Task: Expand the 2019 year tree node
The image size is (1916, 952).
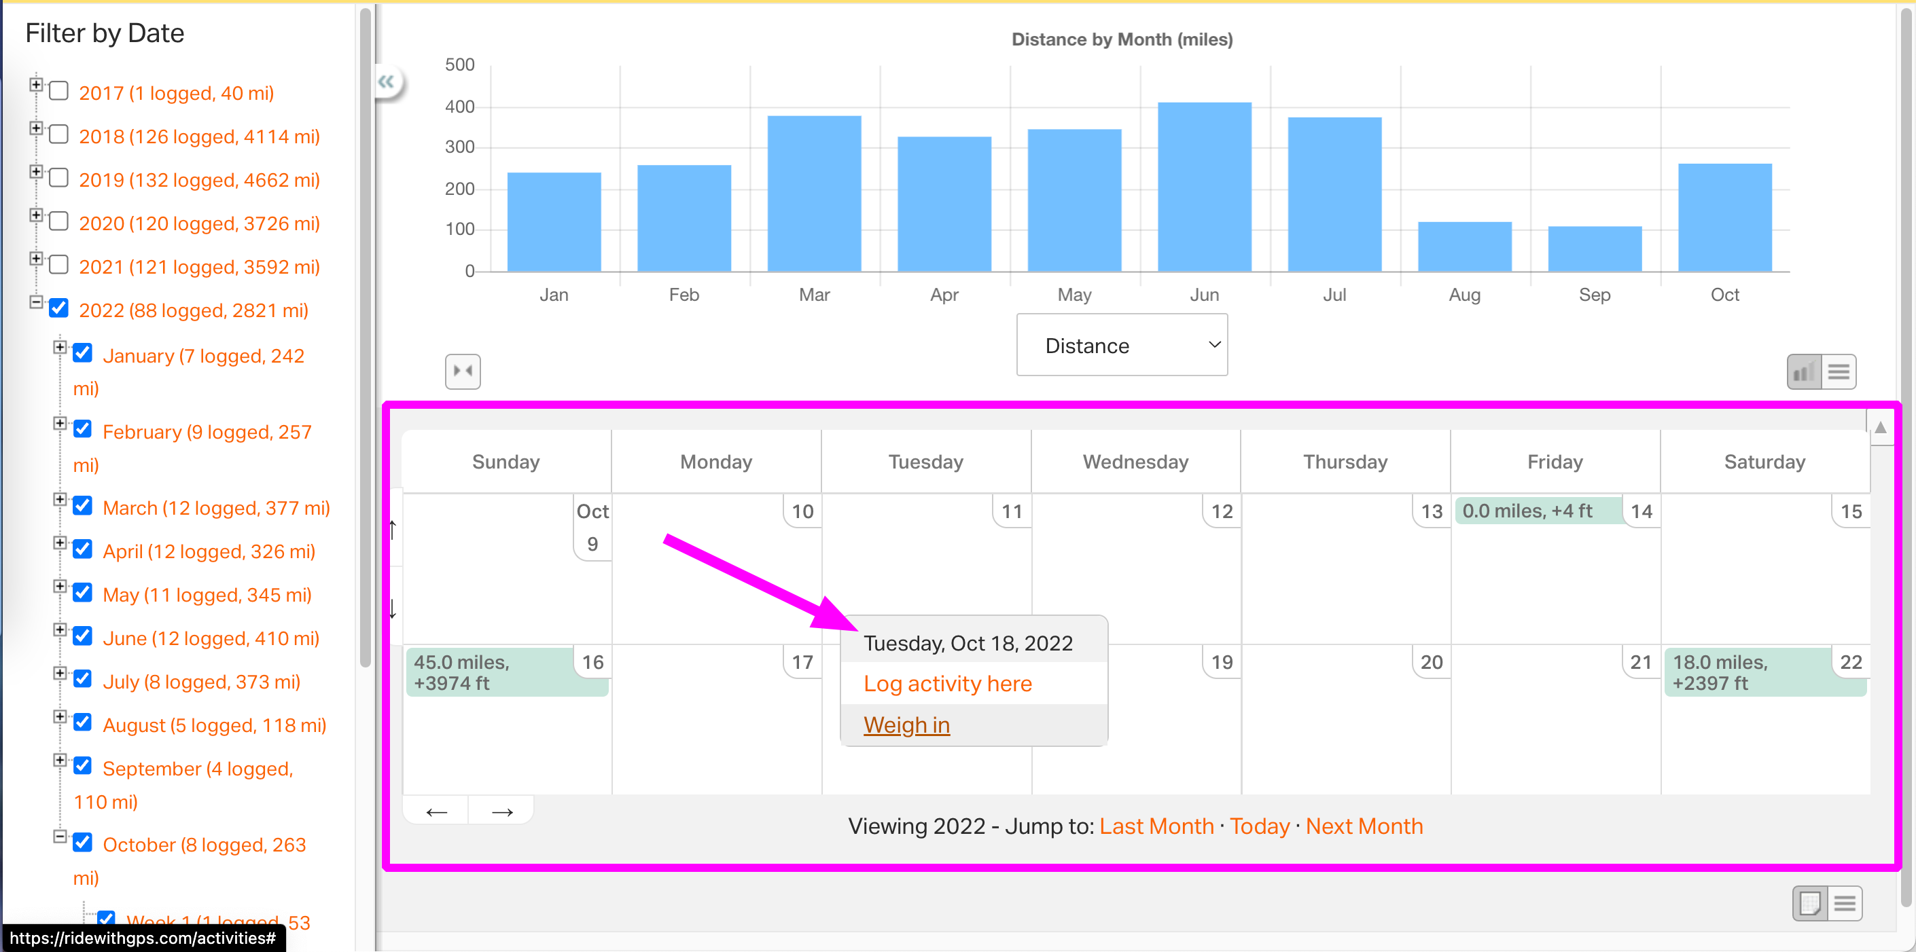Action: click(36, 172)
